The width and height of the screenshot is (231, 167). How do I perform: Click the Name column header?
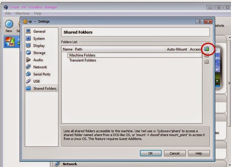coord(68,49)
